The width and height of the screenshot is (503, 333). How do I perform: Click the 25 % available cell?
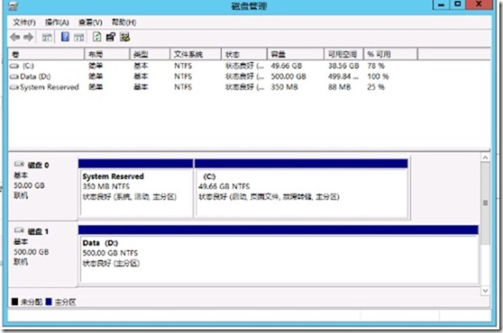376,87
